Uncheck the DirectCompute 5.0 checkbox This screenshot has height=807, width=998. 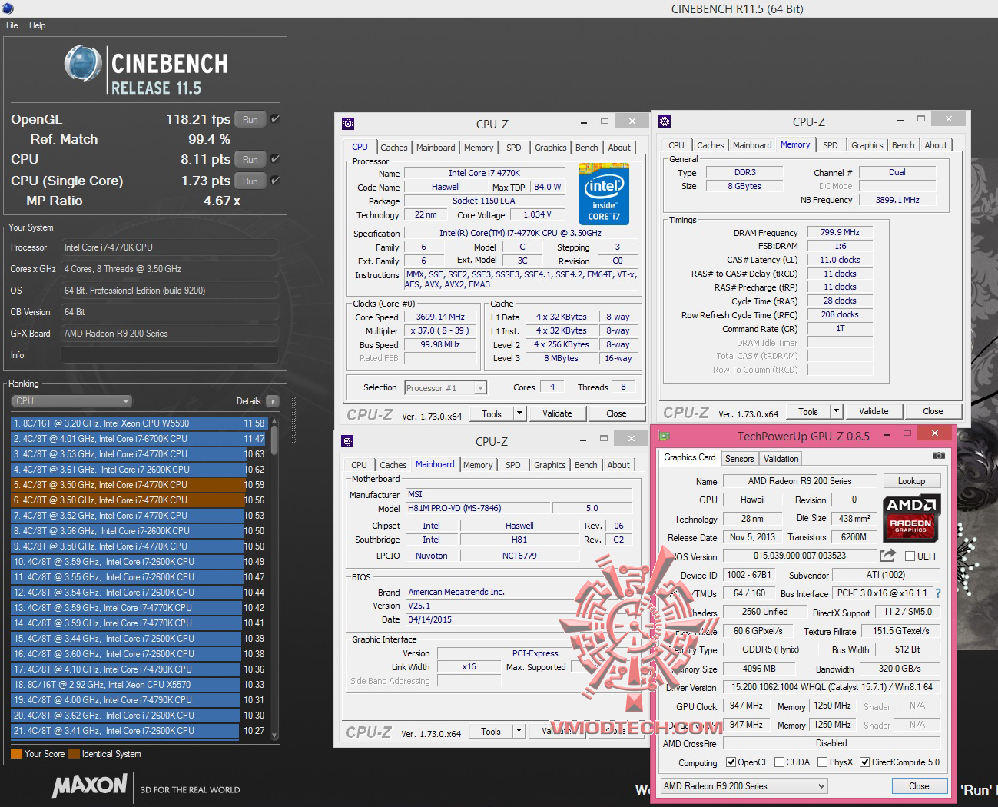pos(865,762)
